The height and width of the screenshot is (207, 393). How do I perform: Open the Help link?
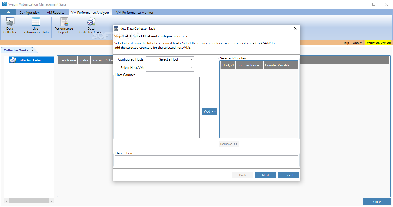coord(346,43)
